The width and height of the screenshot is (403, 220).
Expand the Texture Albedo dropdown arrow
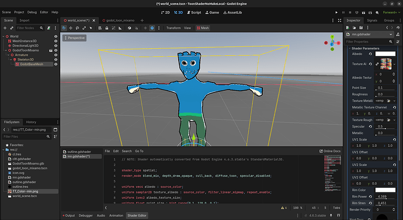point(394,64)
